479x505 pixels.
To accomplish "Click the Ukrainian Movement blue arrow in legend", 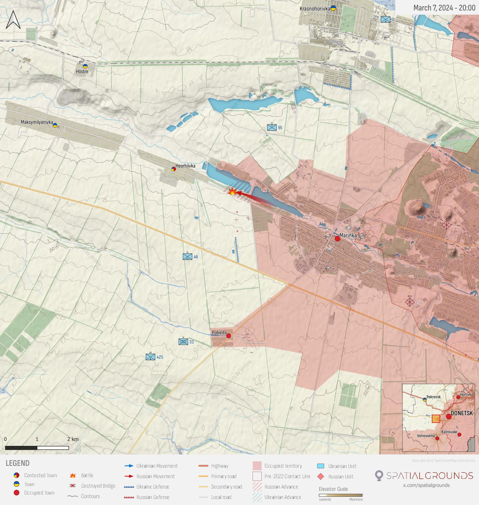I will click(129, 466).
